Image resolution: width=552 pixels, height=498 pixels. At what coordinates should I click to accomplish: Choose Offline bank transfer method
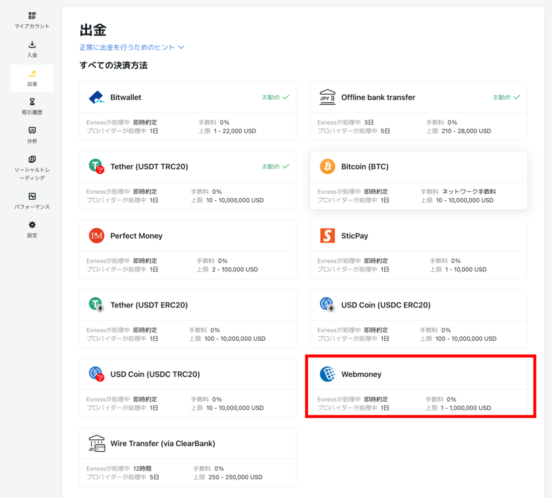[418, 111]
